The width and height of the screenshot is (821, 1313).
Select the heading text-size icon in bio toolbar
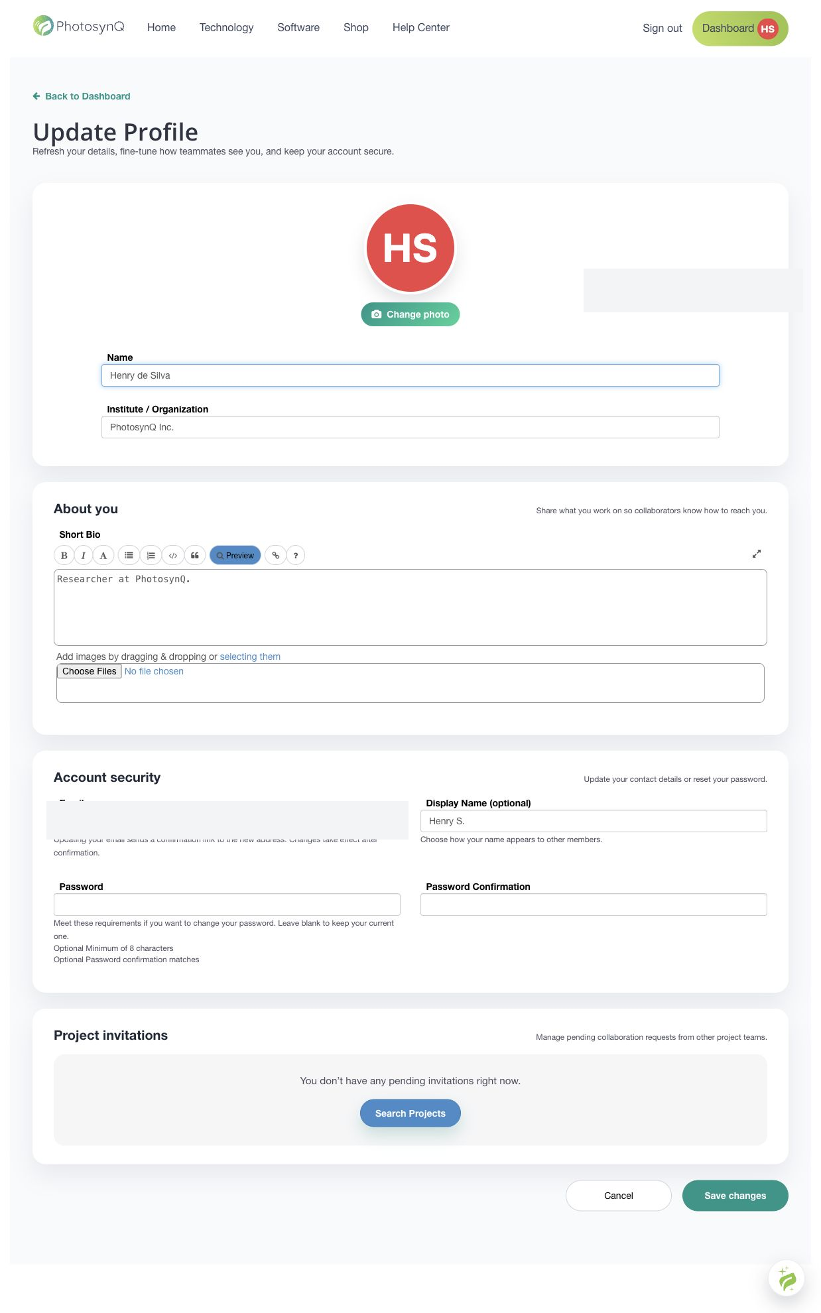pyautogui.click(x=103, y=555)
